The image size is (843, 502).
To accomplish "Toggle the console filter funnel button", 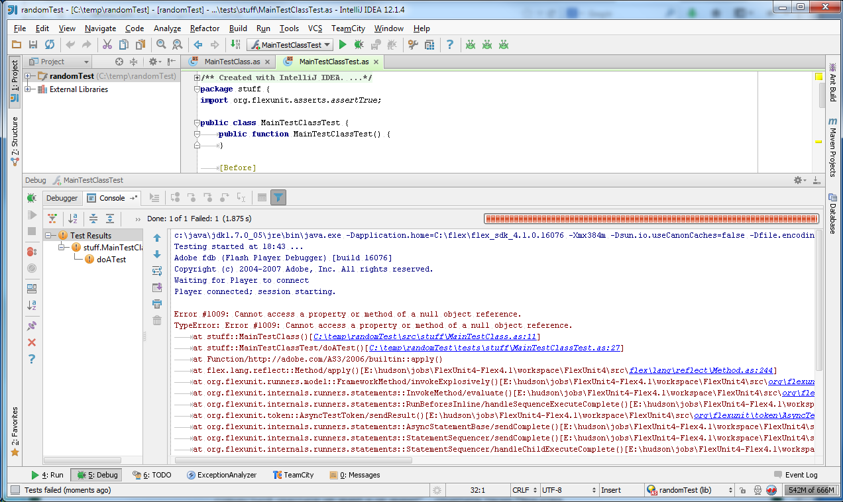I will pos(278,197).
